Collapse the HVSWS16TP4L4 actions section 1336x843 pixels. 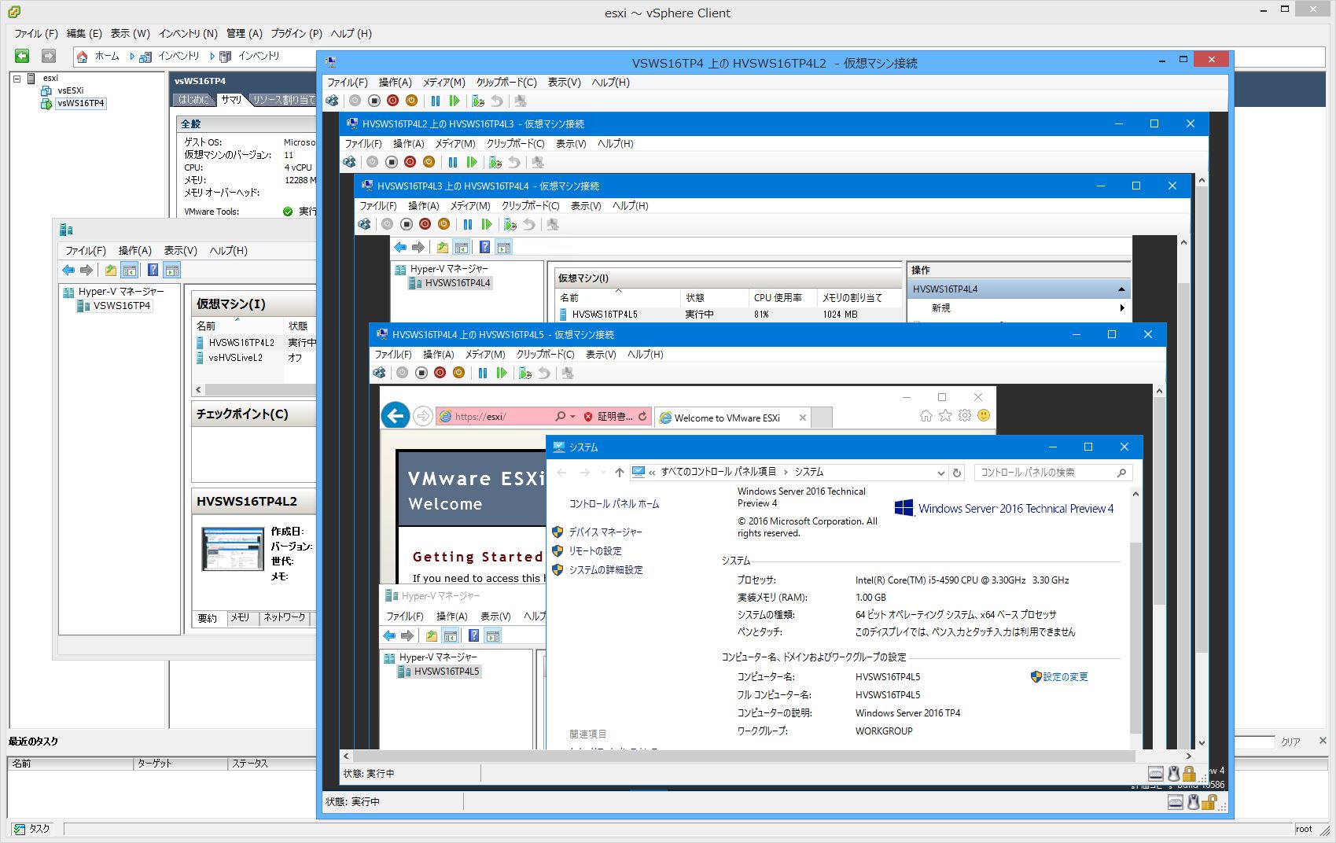pos(1121,289)
